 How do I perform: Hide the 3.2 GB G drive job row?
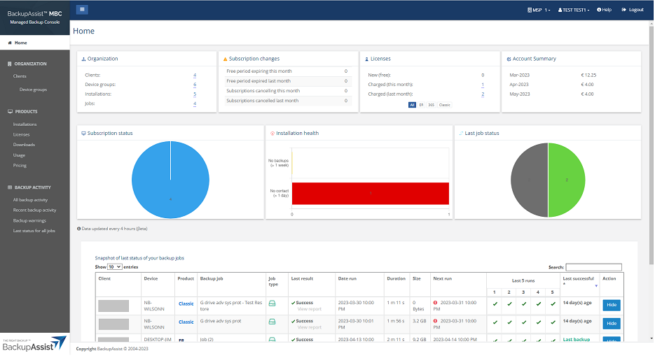[x=611, y=324]
